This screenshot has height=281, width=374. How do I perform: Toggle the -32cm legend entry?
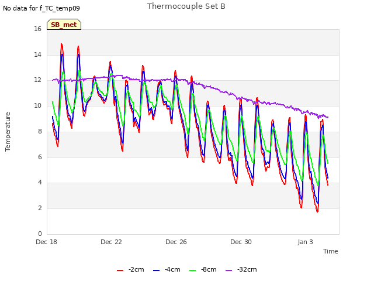click(241, 269)
